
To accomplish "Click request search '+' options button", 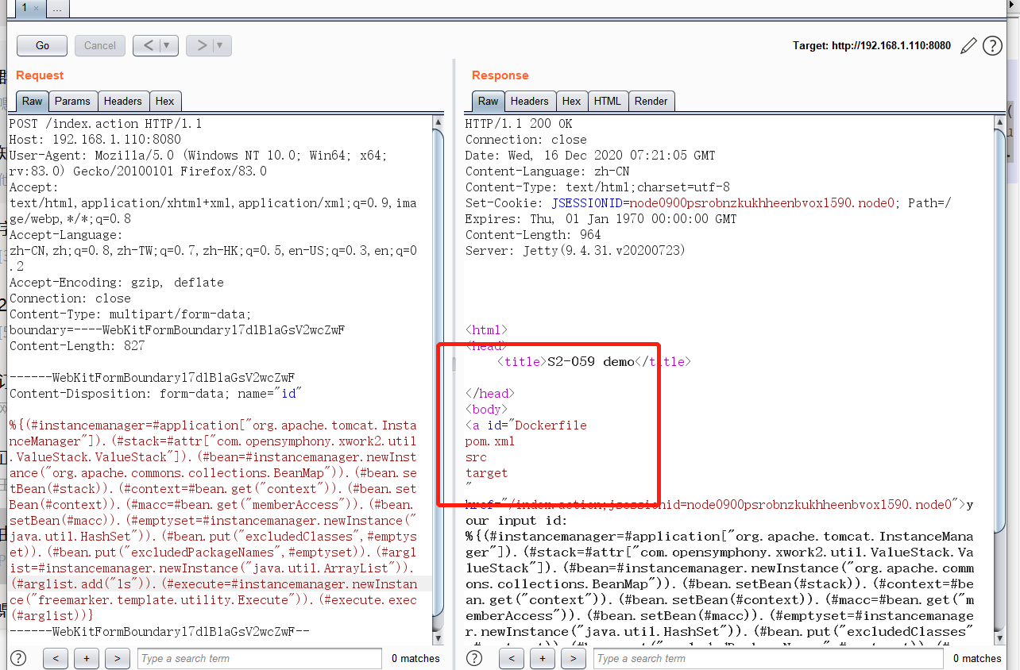I will click(86, 658).
